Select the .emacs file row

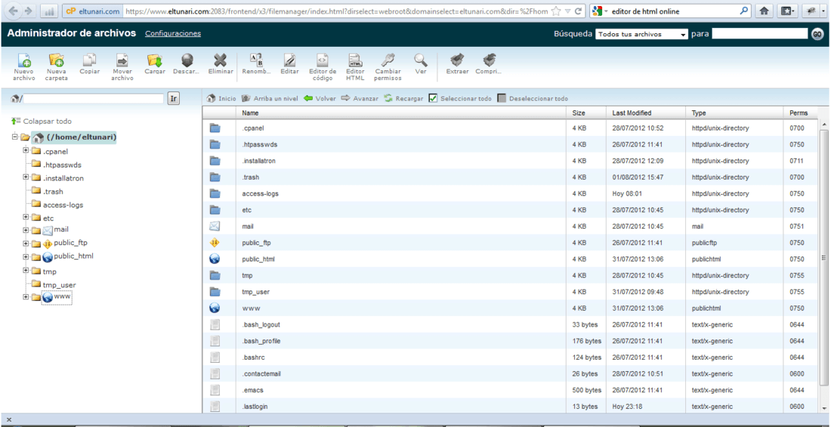tap(511, 390)
